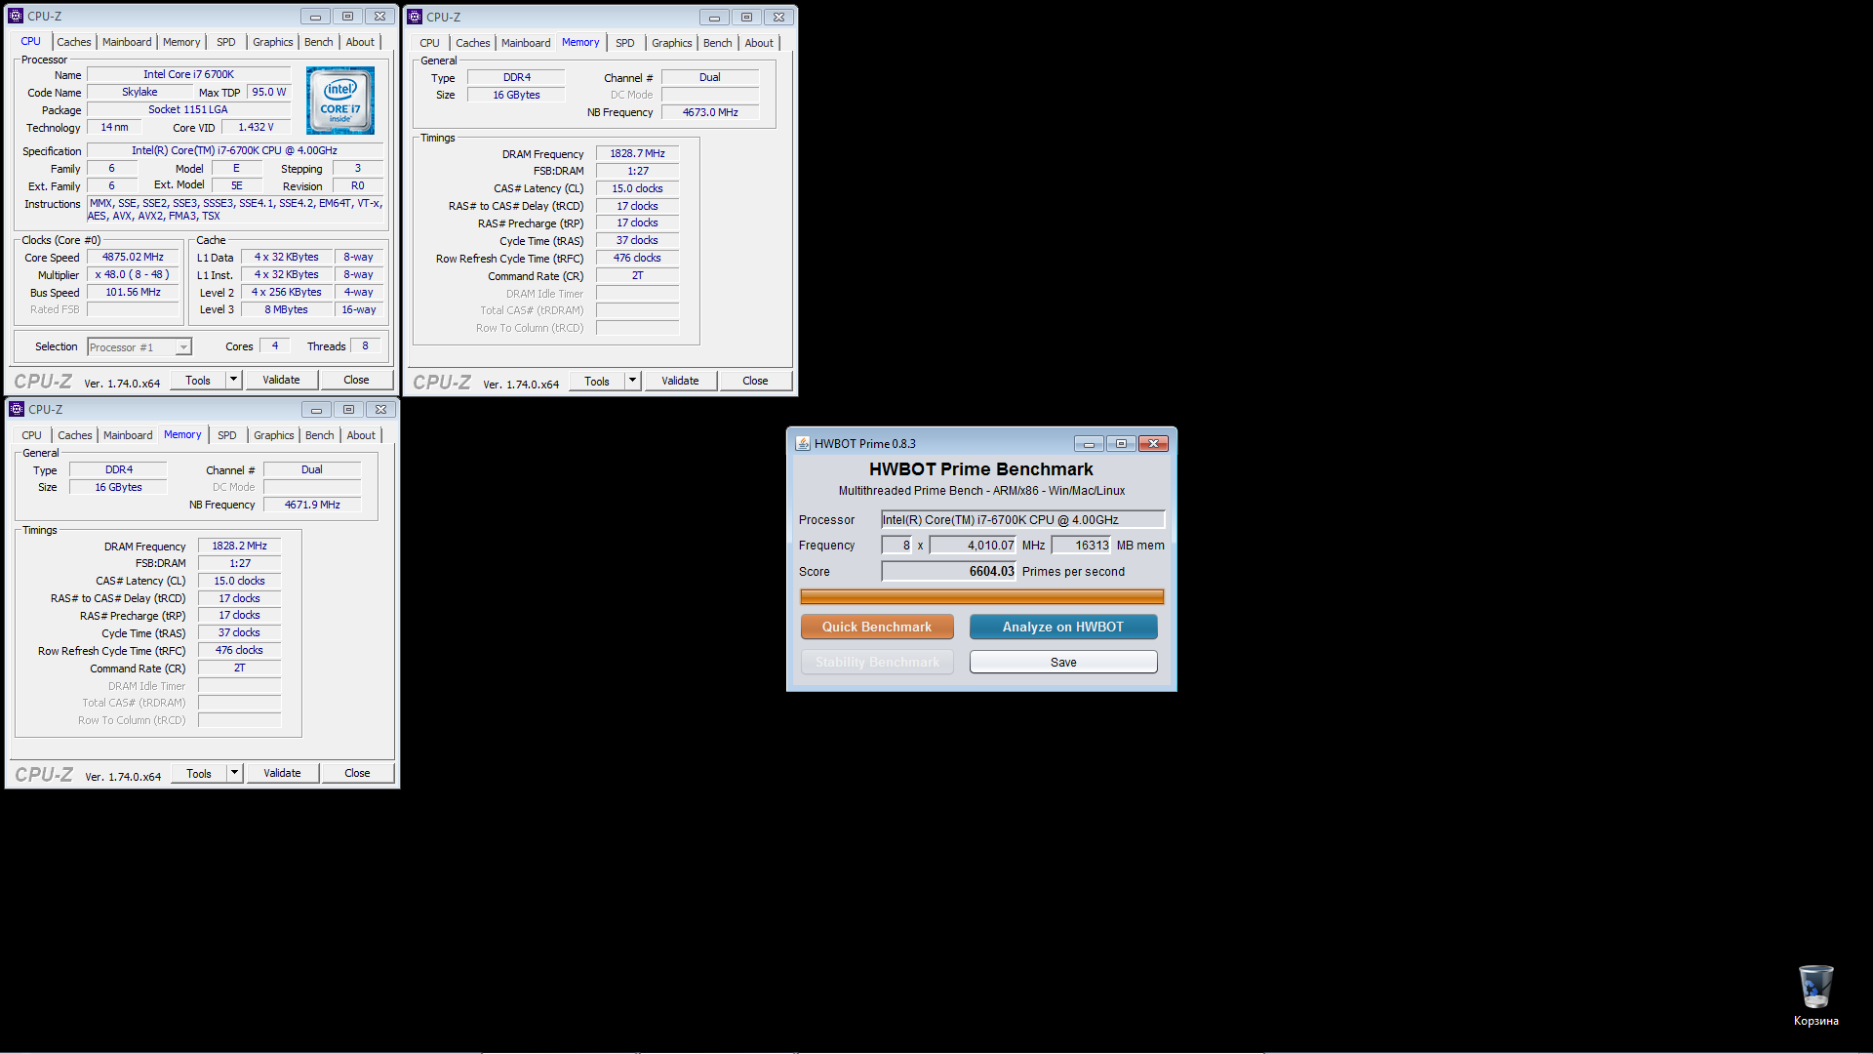Click the Name field Intel Core i7 6700K

(x=188, y=75)
